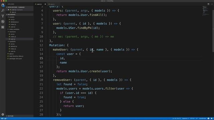This screenshot has height=120, width=214.
Task: Expand the Outline section
Action: pos(10,116)
